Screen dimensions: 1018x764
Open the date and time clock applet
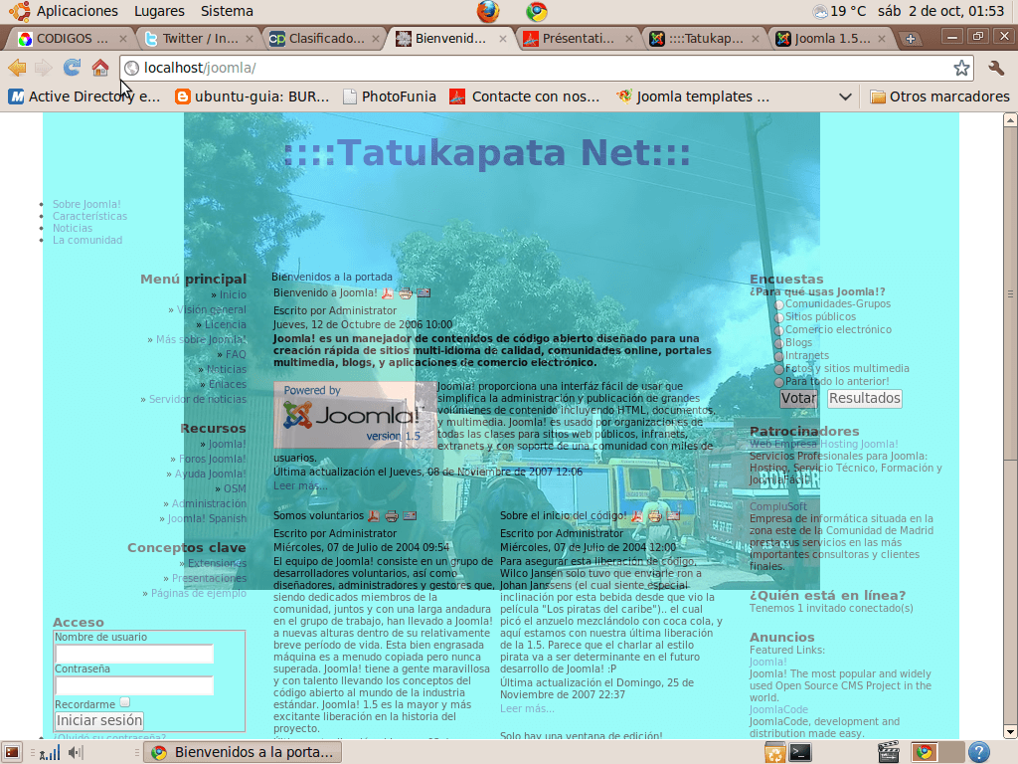pos(940,11)
